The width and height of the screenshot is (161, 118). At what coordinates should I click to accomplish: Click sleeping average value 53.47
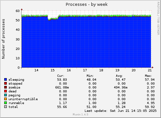click(121, 80)
